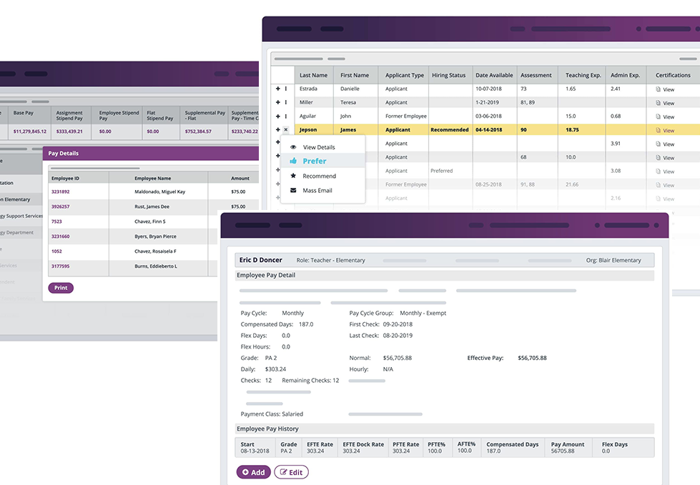Click the envelope Mass Email icon
This screenshot has height=485, width=700.
(293, 191)
